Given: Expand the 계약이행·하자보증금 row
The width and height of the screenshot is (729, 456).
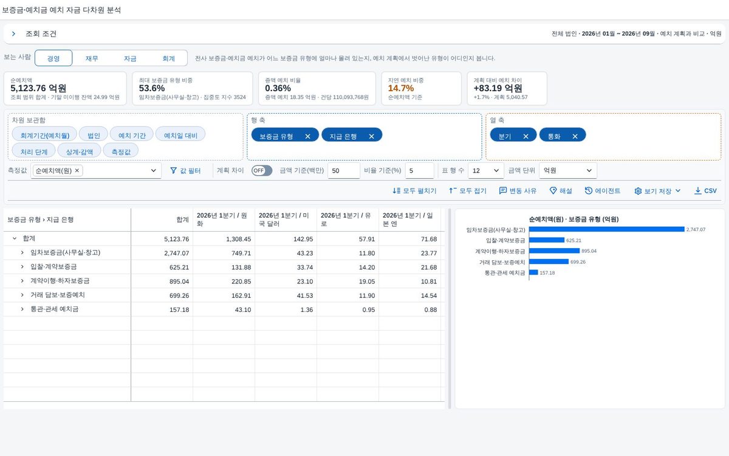Looking at the screenshot, I should pyautogui.click(x=23, y=281).
